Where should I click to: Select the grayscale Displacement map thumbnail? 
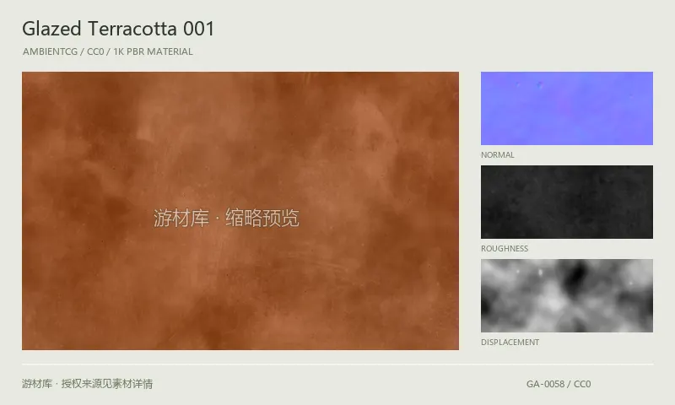click(566, 295)
